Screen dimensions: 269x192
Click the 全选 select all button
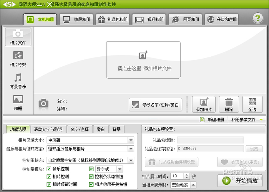coord(252,104)
